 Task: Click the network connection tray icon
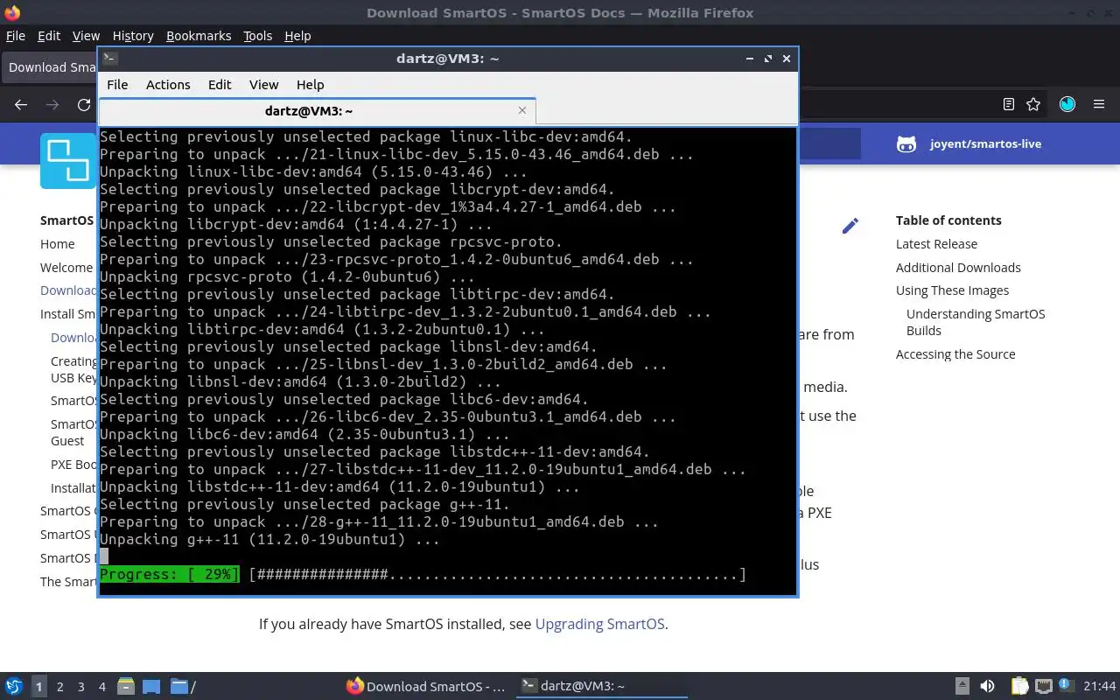pyautogui.click(x=1043, y=686)
